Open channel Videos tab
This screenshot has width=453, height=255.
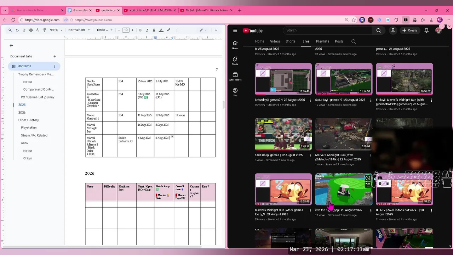275,41
